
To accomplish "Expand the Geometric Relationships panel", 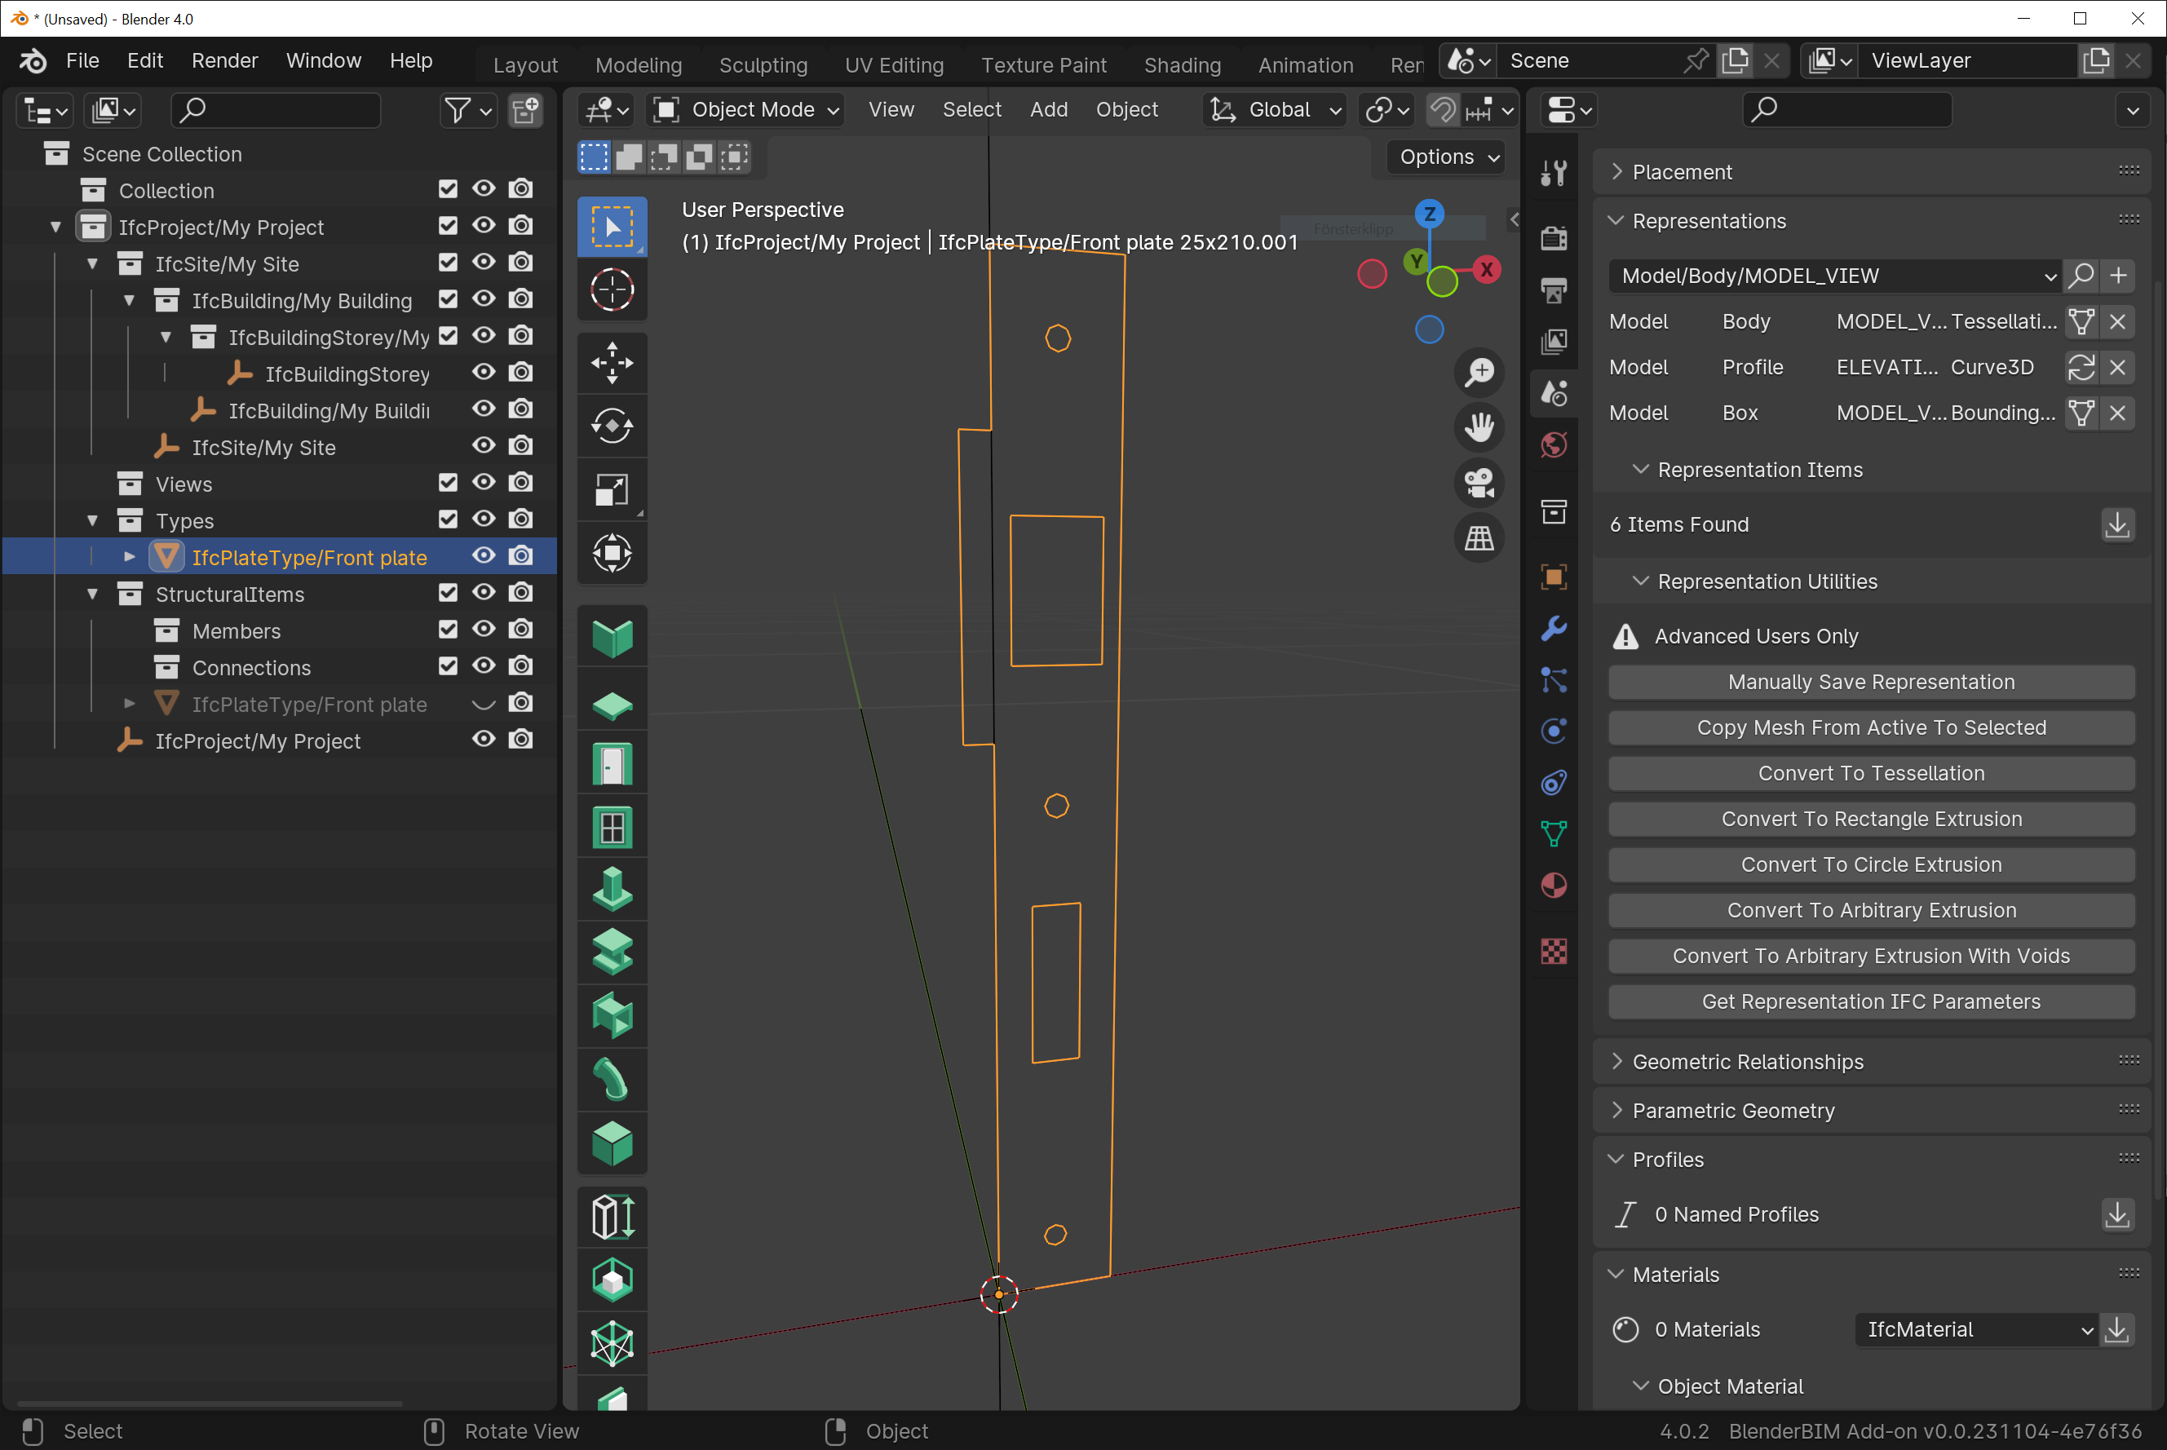I will tap(1616, 1062).
